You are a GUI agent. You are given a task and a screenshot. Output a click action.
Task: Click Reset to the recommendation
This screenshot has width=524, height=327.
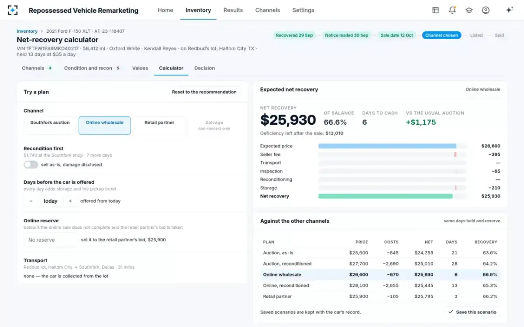click(204, 92)
